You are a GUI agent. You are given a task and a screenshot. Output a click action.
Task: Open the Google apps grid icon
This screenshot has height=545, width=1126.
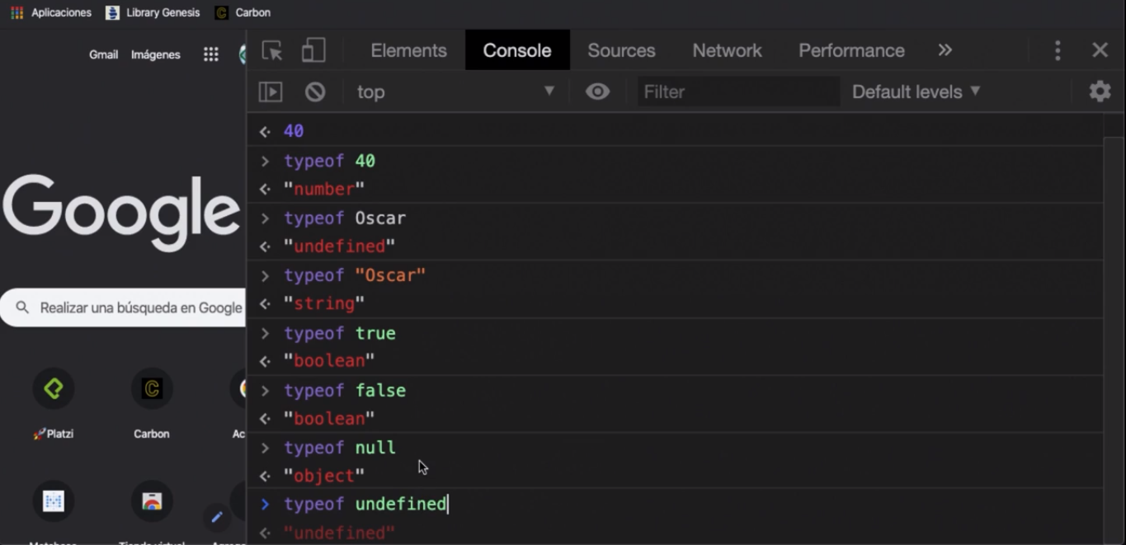(x=211, y=54)
